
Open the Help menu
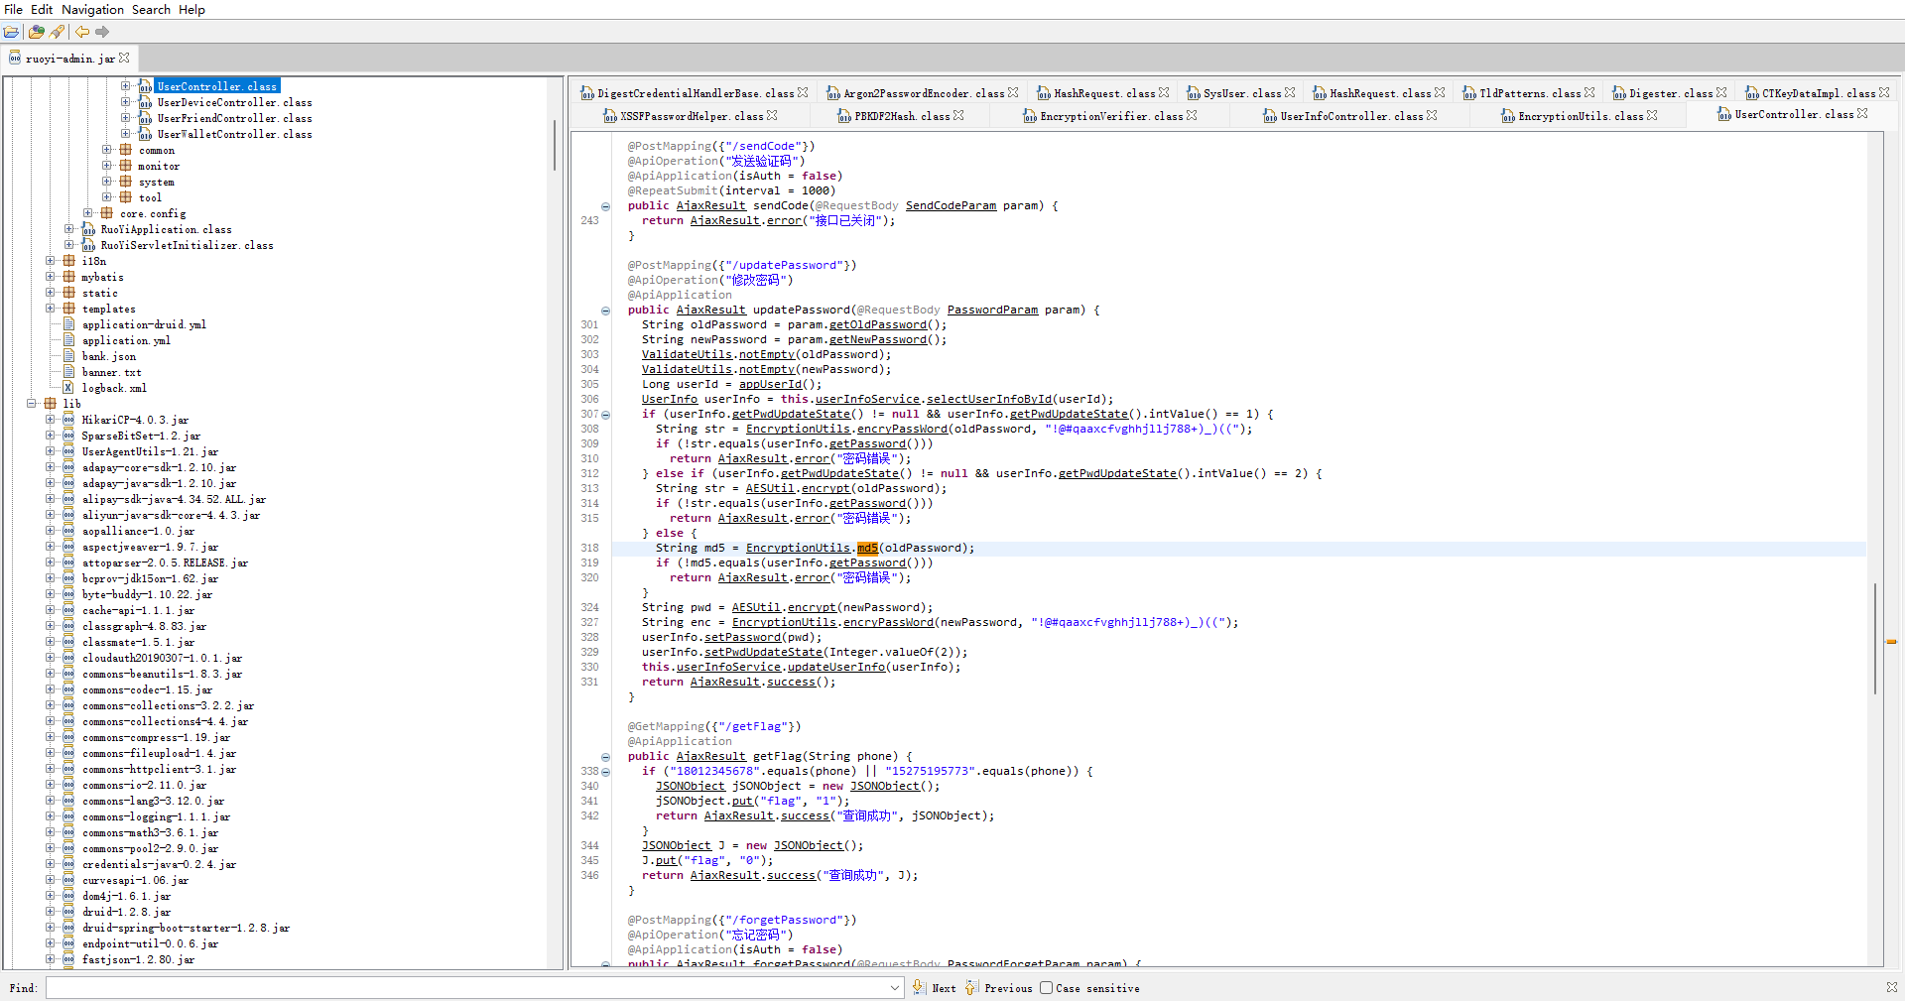pos(191,9)
